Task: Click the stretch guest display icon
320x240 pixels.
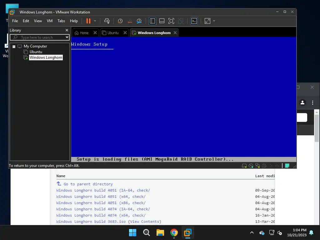Action: coord(207,21)
